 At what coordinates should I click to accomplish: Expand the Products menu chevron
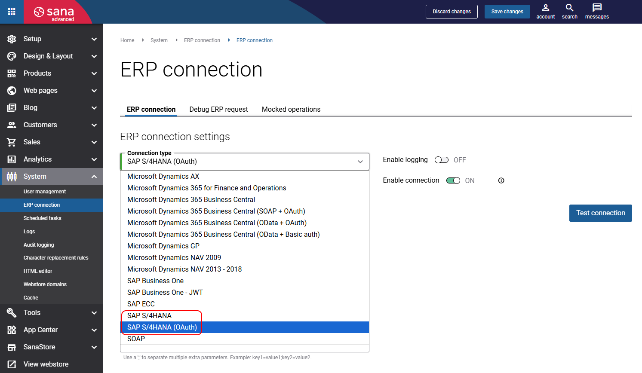(94, 73)
